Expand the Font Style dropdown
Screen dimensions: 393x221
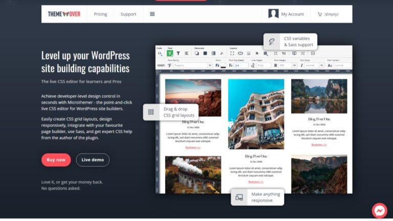(x=312, y=65)
